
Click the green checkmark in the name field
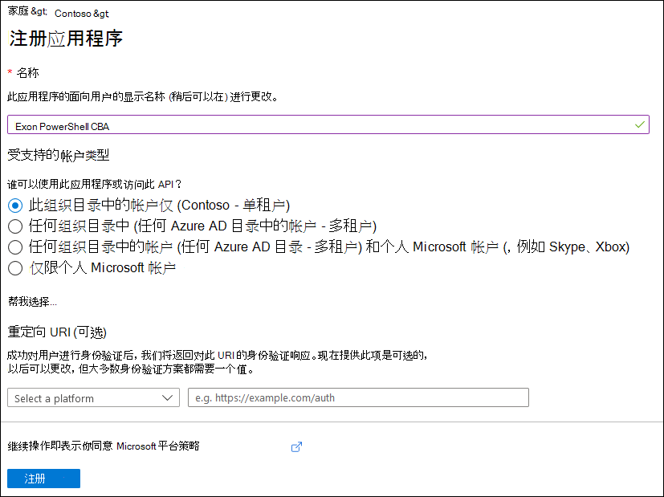(x=639, y=124)
